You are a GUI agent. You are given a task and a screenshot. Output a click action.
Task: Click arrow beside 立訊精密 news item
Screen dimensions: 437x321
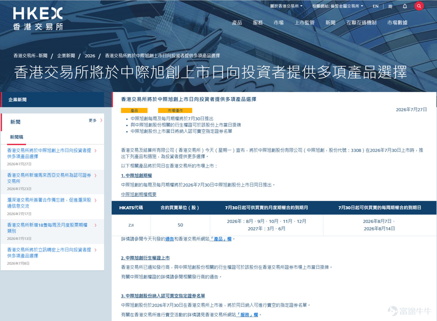click(x=96, y=250)
